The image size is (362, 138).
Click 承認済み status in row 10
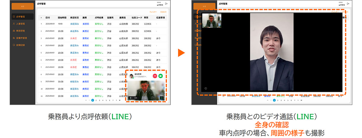[74, 89]
